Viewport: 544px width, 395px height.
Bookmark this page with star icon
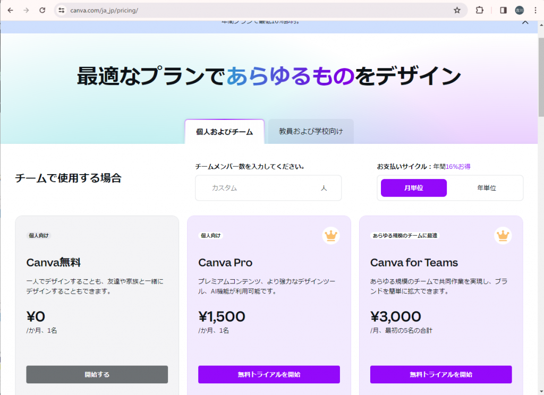coord(457,10)
